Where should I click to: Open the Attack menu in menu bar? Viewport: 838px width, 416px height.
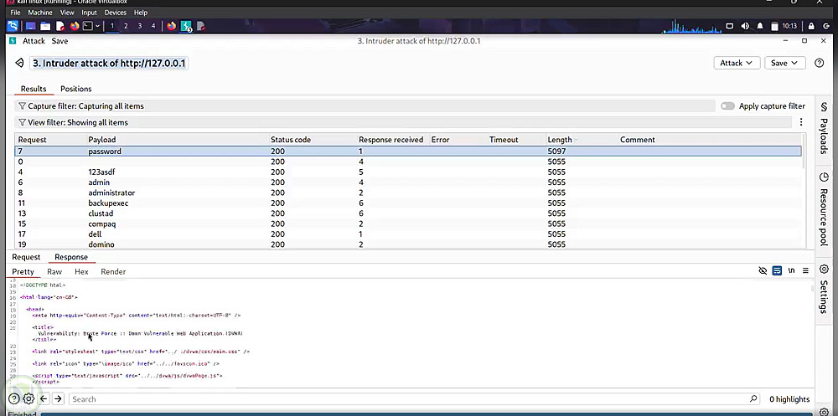(x=34, y=40)
